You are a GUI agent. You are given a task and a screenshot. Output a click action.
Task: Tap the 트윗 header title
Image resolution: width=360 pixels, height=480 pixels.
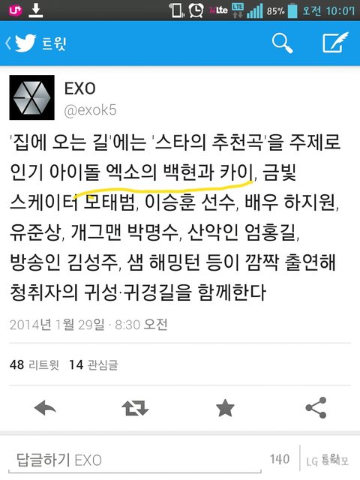pyautogui.click(x=54, y=43)
